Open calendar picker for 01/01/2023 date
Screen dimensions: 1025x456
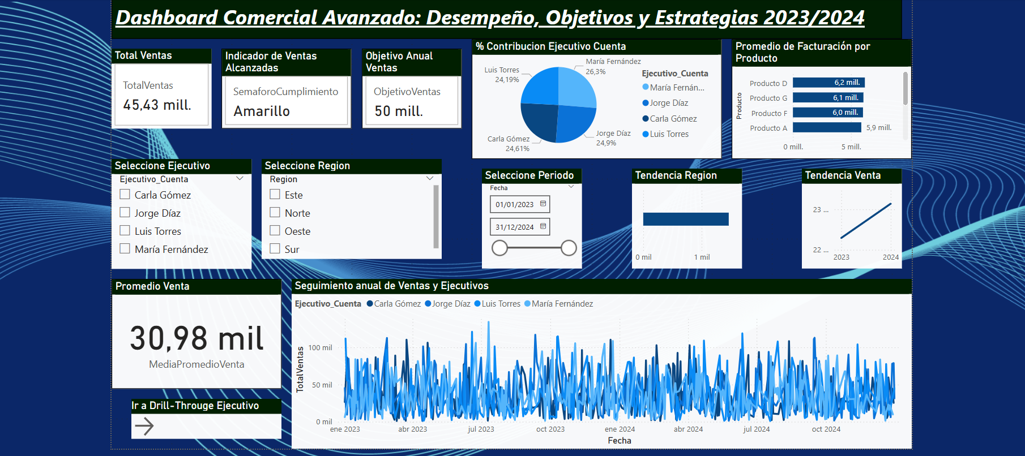[543, 204]
